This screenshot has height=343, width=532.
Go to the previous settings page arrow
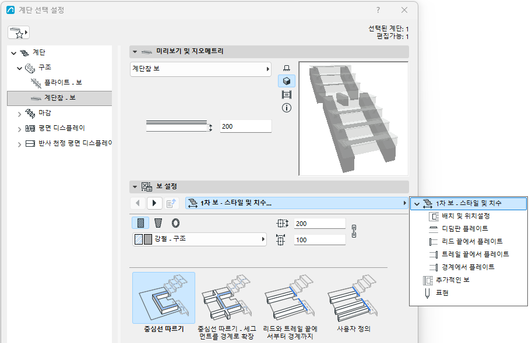[138, 203]
